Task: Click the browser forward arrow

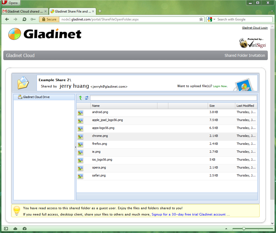Action: point(16,19)
